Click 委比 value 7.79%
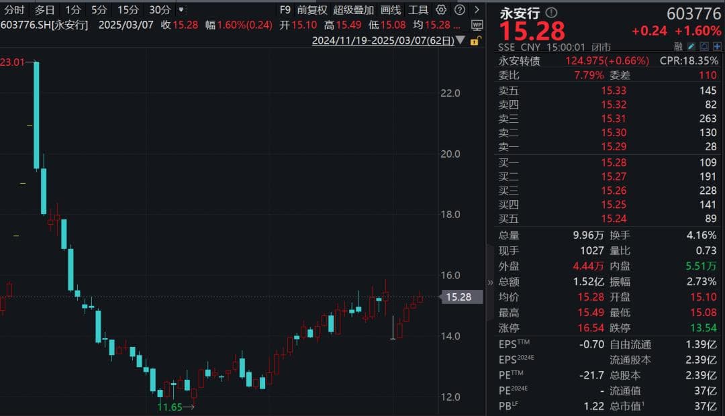Image resolution: width=725 pixels, height=416 pixels. (x=589, y=75)
